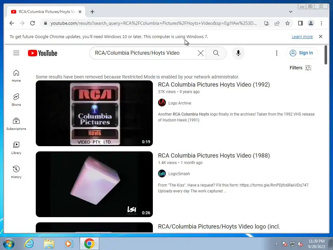333x250 pixels.
Task: Click the Logo Archive channel avatar
Action: [x=162, y=103]
